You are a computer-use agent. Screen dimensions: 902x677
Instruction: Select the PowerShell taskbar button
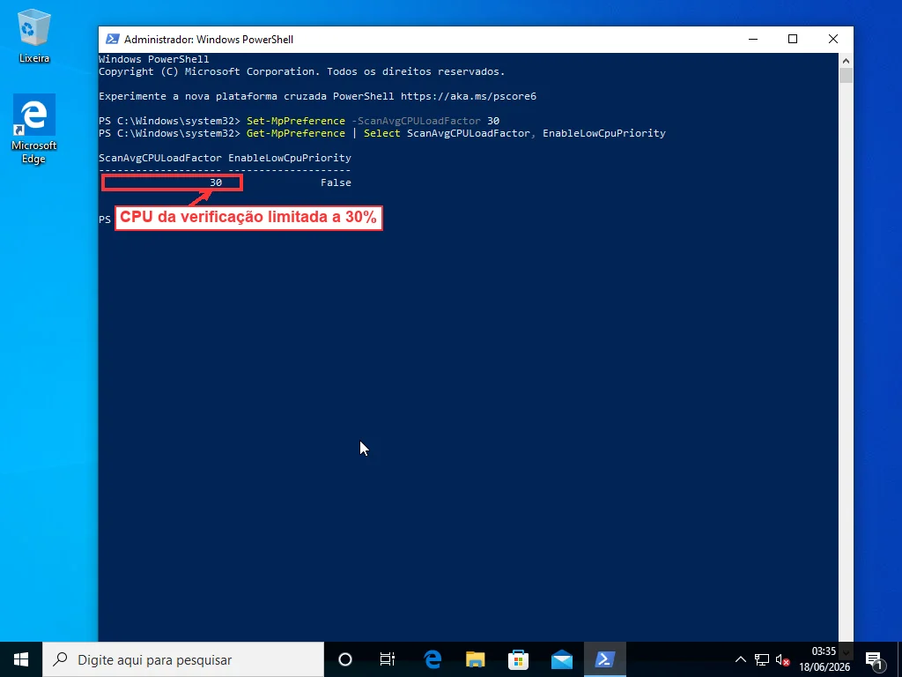coord(605,659)
